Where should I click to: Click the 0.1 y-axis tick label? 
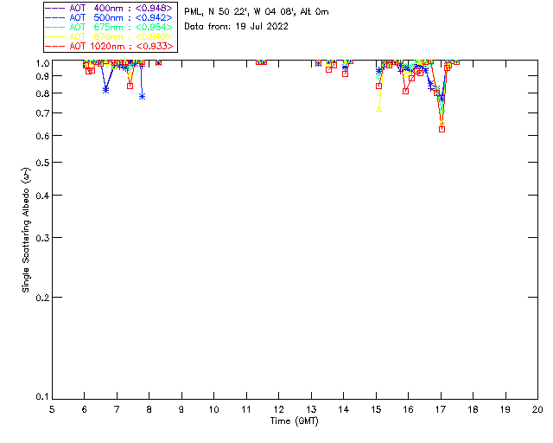point(42,397)
